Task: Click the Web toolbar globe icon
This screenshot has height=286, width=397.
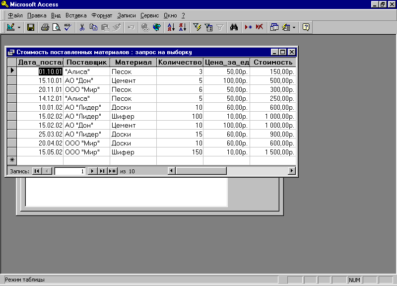Action: 157,27
